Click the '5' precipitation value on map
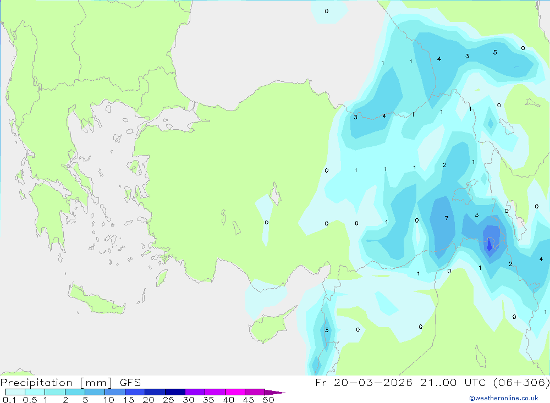550x403 pixels. [x=495, y=52]
